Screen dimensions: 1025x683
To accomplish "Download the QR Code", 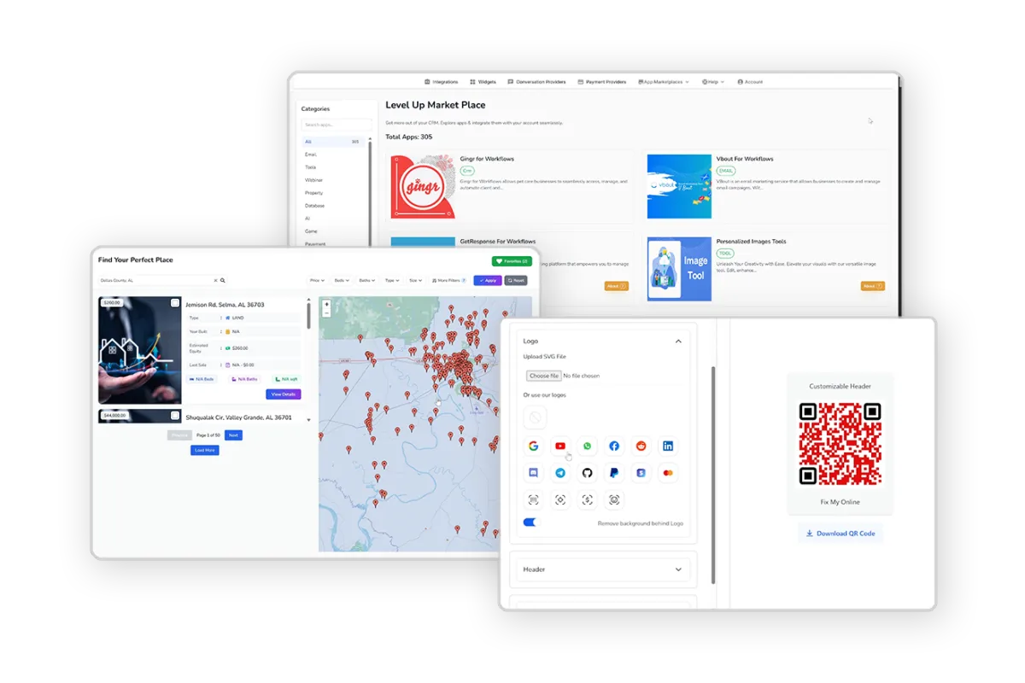I will coord(840,534).
